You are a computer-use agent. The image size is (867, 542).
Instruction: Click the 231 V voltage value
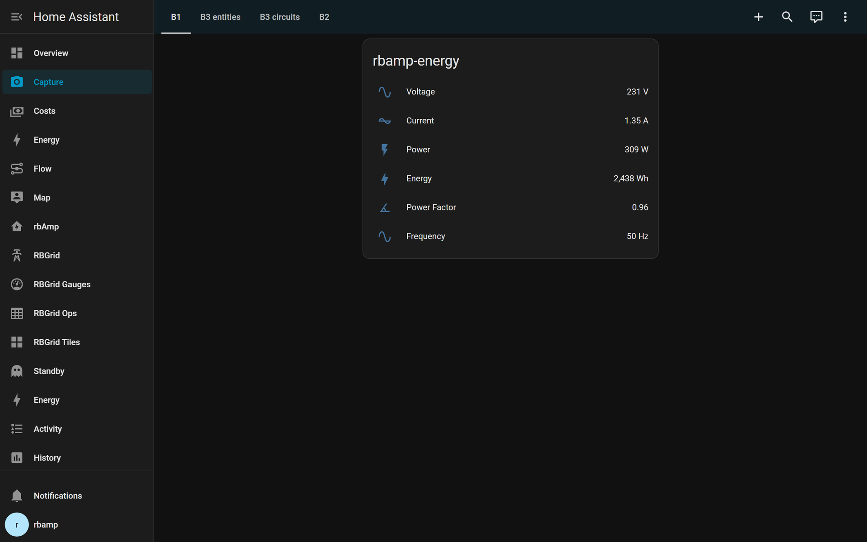coord(637,92)
